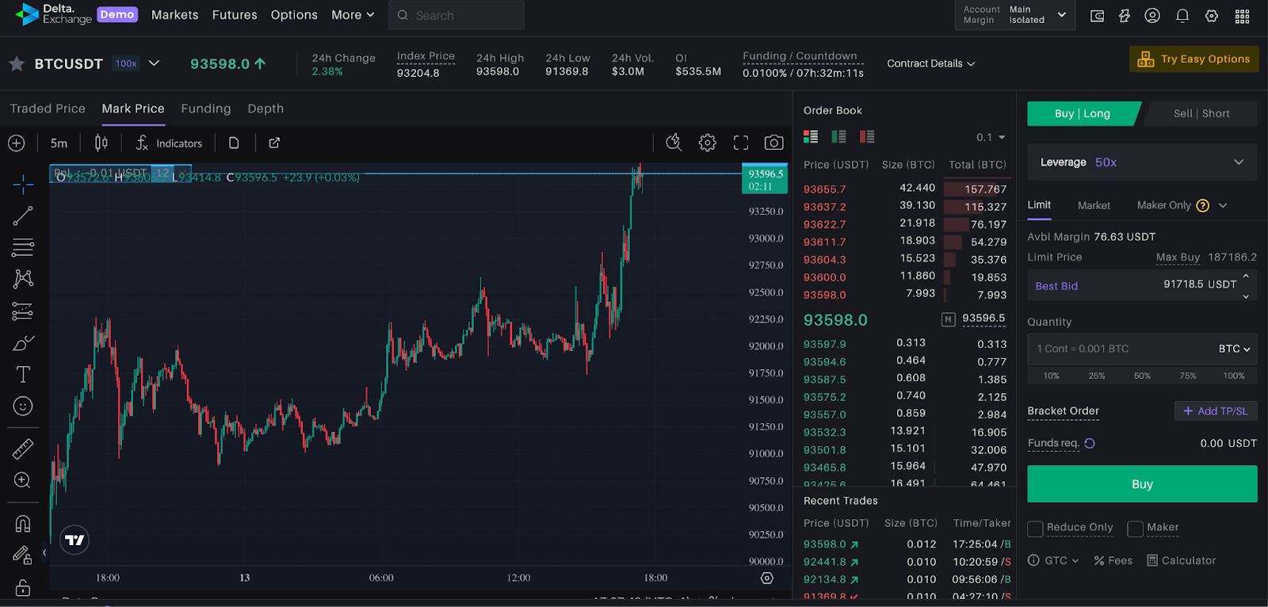
Task: Open the candlestick chart type icon
Action: coord(101,143)
